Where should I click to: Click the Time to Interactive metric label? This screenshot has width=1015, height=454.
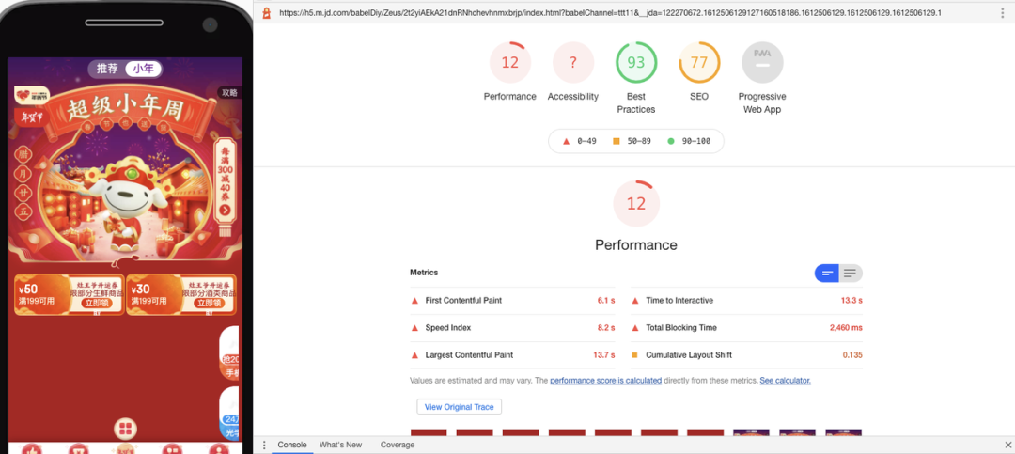(x=679, y=301)
